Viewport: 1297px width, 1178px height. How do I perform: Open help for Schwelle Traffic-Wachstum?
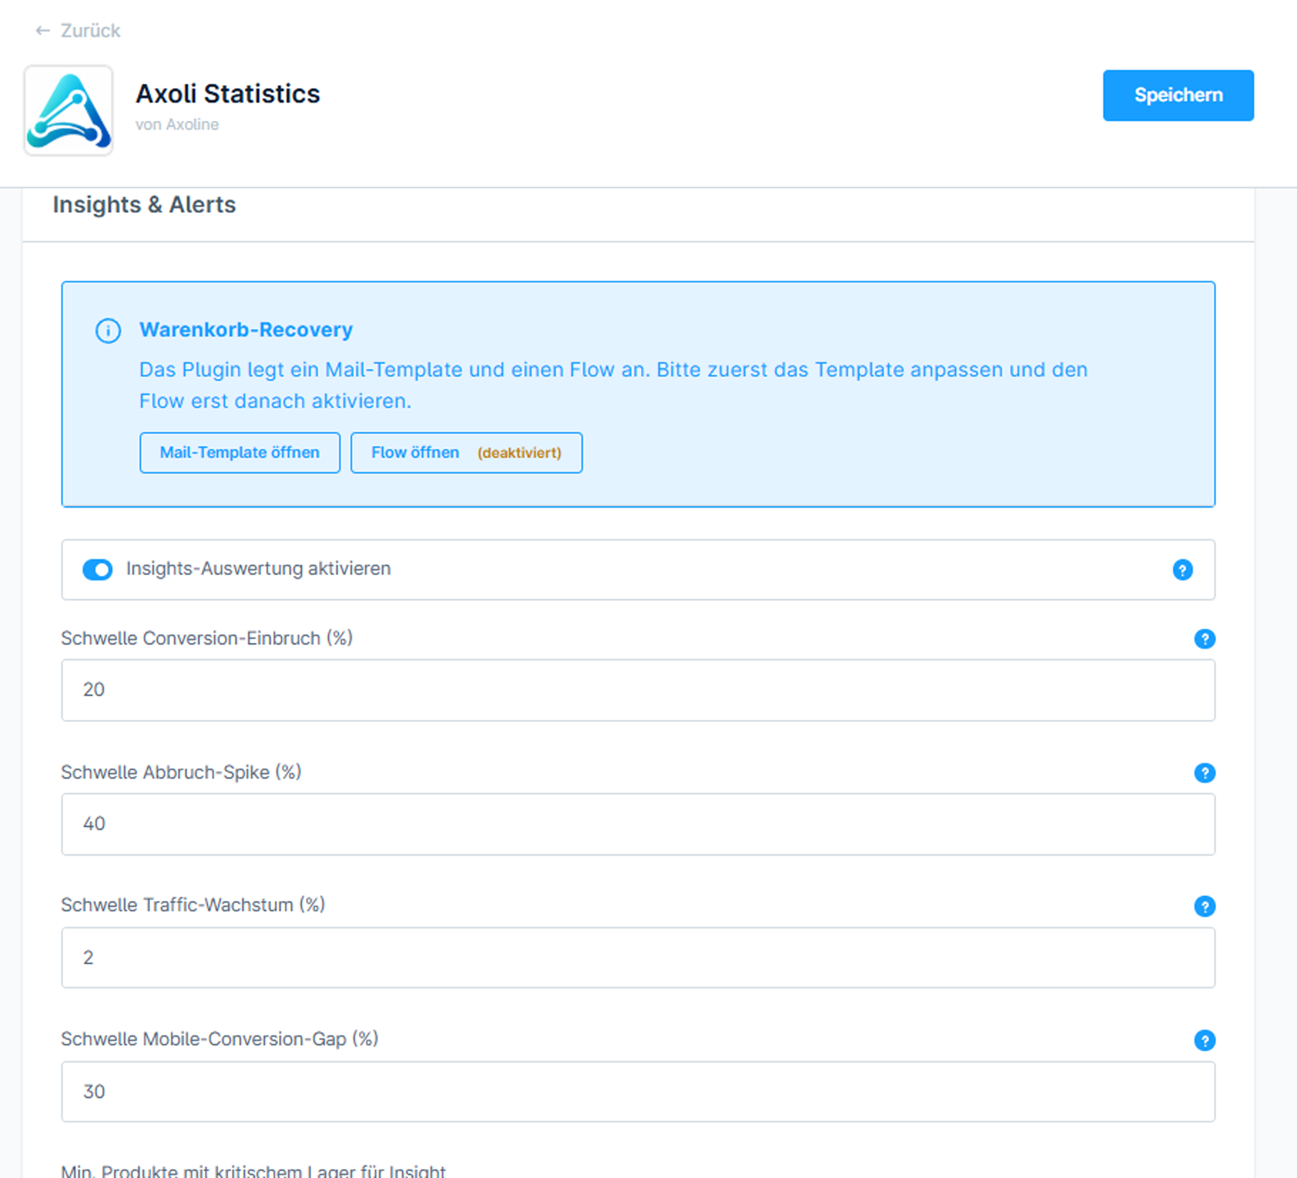point(1204,906)
